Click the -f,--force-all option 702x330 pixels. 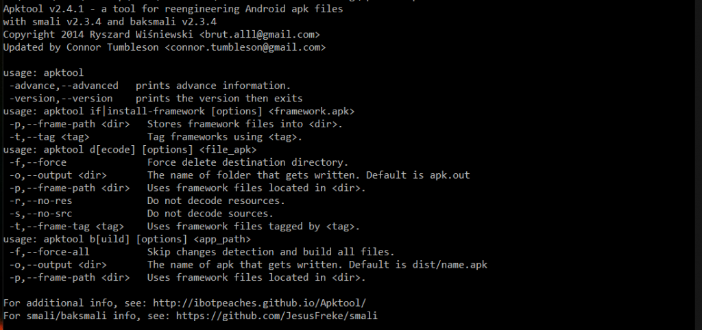pos(49,251)
